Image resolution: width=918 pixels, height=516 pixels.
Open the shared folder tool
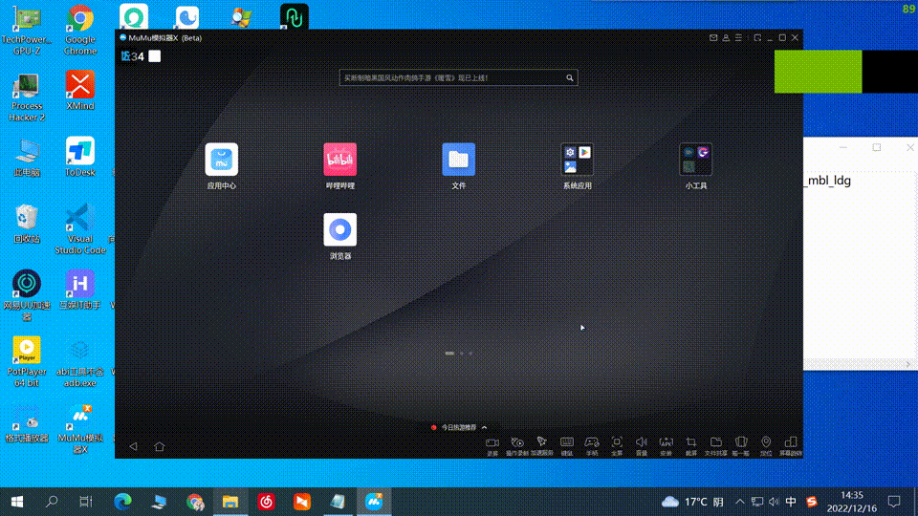716,442
